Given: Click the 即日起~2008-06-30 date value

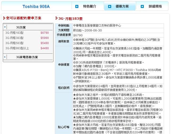Looking at the screenshot, I should coord(87,30).
